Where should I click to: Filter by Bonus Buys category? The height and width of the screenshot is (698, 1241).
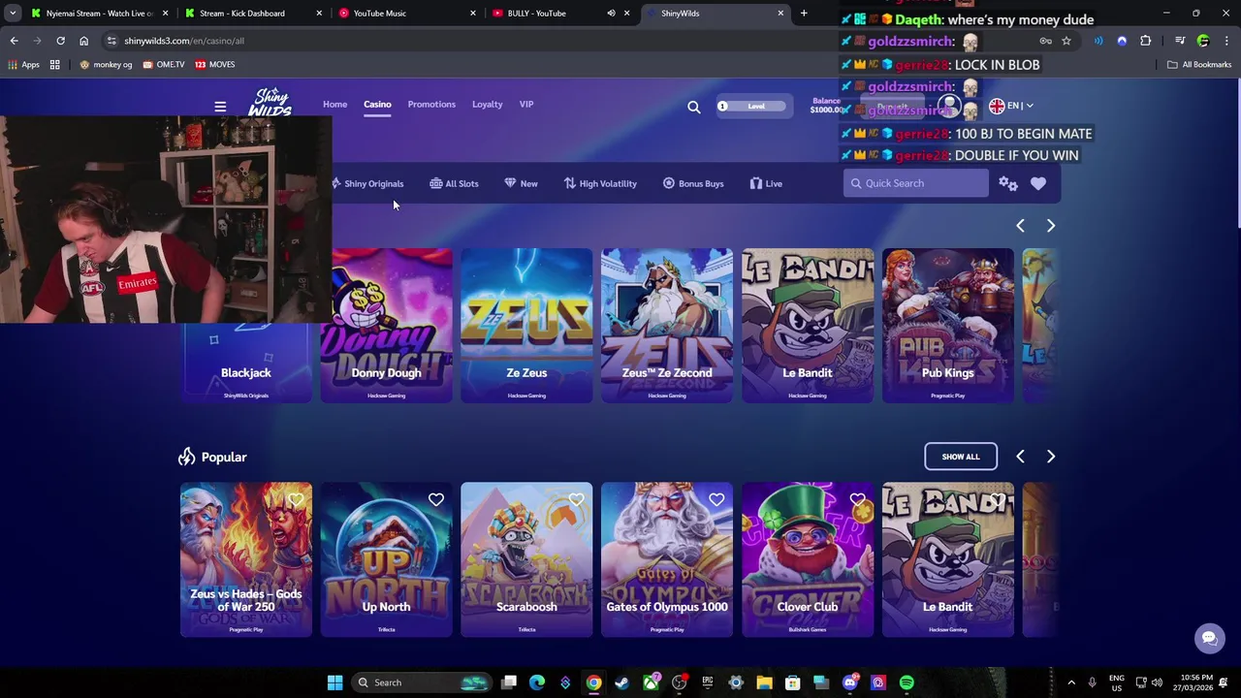point(693,183)
